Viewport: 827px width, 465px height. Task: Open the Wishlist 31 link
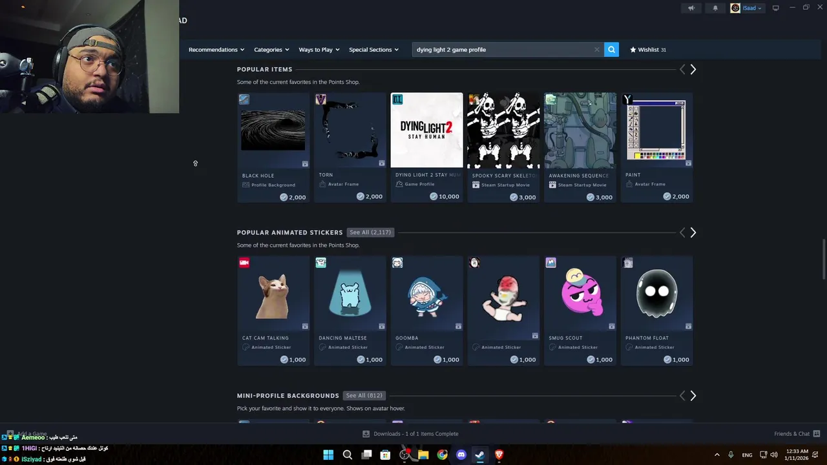tap(648, 50)
